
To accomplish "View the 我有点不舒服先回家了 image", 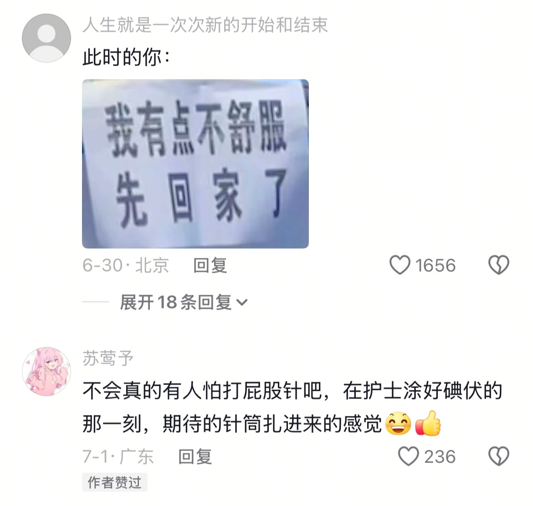I will click(x=195, y=164).
